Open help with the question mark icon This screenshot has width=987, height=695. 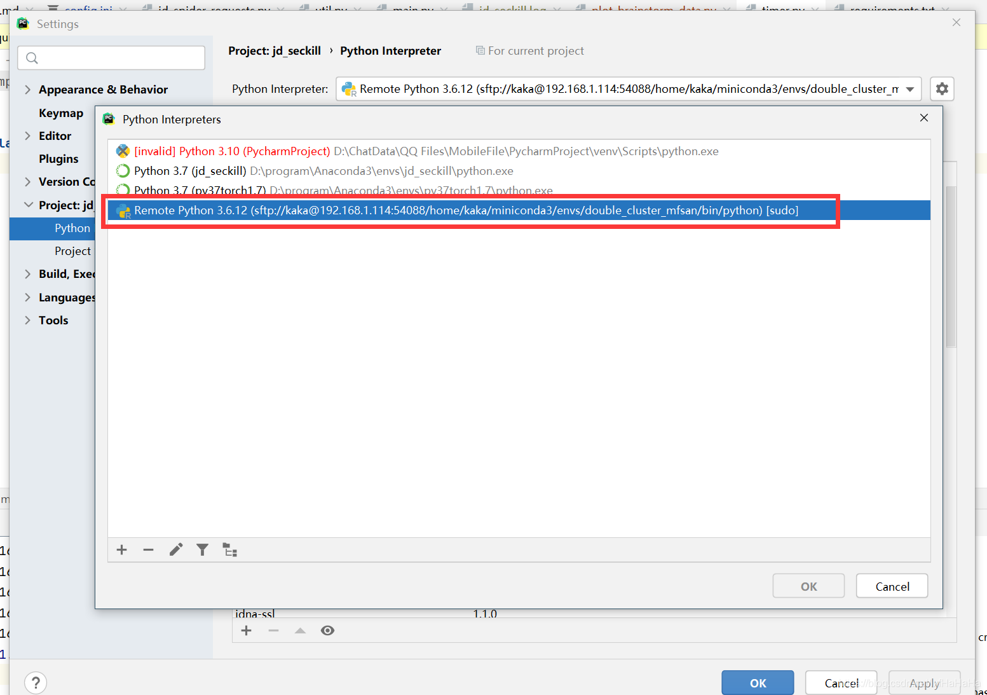(36, 683)
